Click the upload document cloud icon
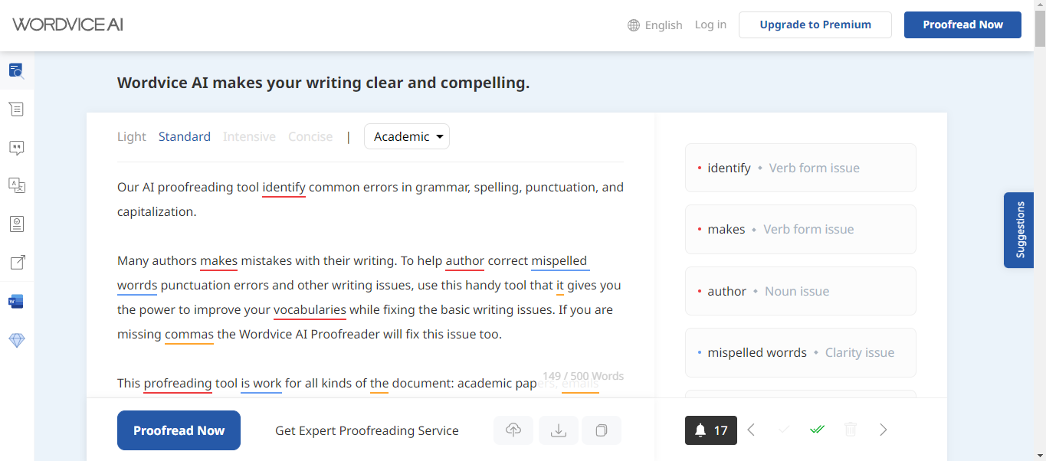 coord(513,430)
